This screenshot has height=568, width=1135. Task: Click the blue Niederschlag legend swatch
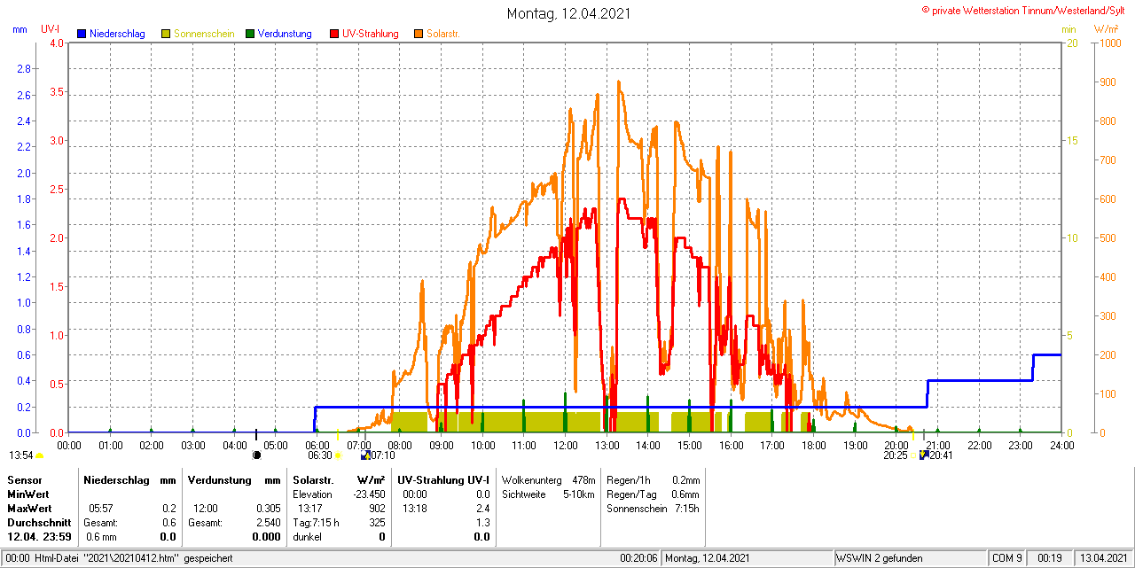pos(82,34)
